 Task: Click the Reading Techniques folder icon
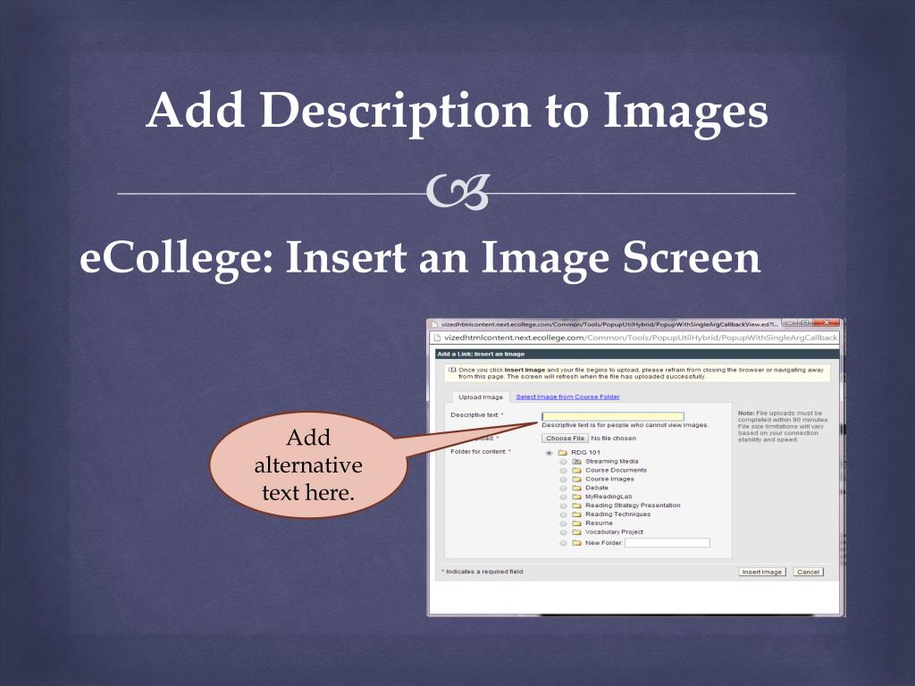point(576,514)
